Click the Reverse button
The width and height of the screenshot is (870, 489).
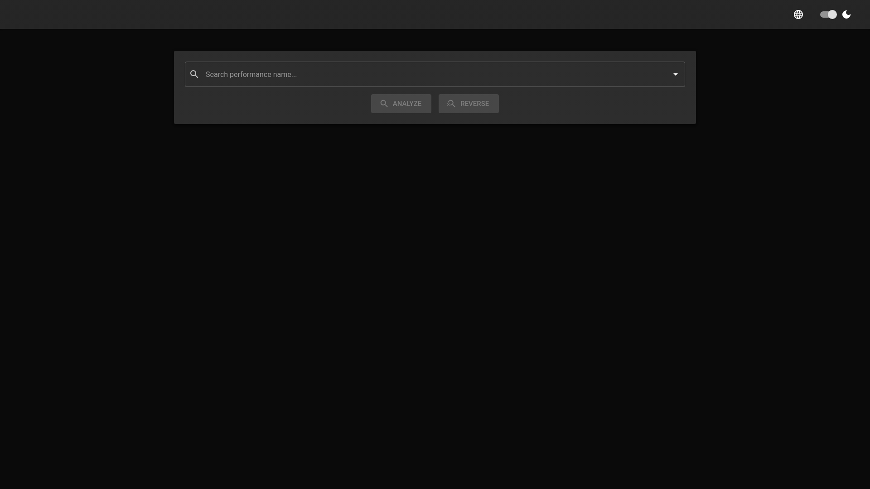pyautogui.click(x=469, y=104)
